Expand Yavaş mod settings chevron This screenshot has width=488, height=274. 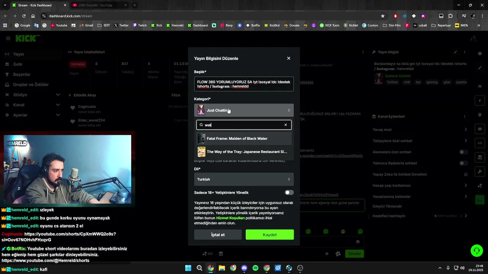coord(466,130)
